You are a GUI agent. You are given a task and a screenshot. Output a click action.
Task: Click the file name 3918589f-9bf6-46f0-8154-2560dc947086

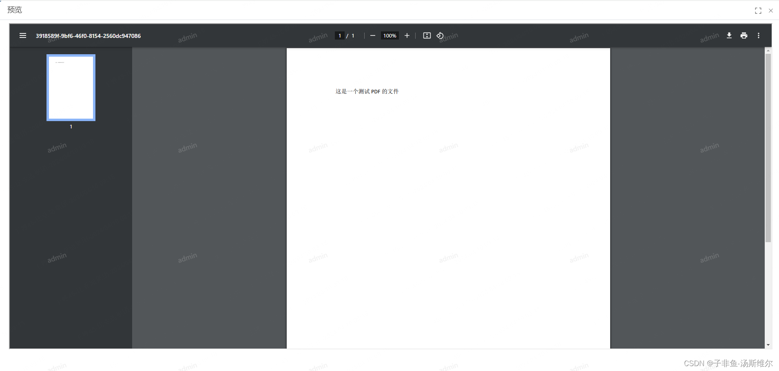point(88,35)
